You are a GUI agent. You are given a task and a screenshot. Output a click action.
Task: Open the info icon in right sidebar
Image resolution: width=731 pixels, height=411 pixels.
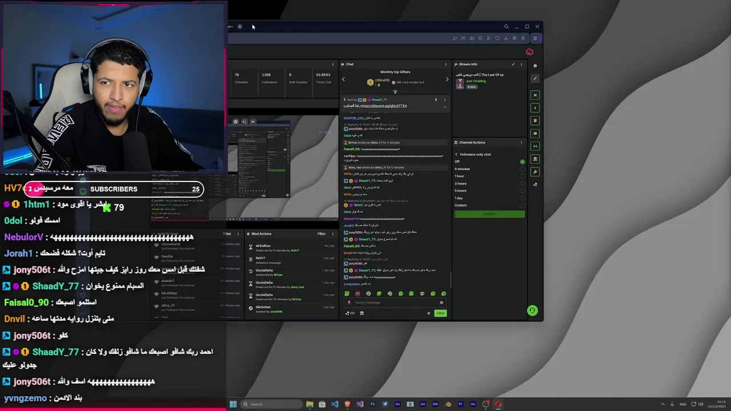(535, 66)
